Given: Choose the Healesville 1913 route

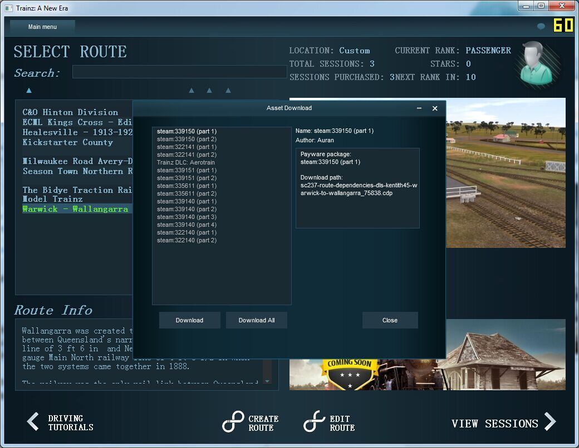Looking at the screenshot, I should pyautogui.click(x=77, y=132).
